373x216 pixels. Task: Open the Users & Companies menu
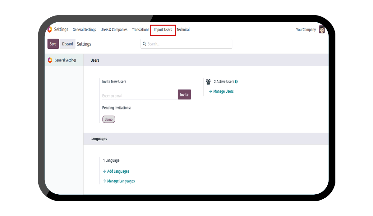tap(114, 30)
